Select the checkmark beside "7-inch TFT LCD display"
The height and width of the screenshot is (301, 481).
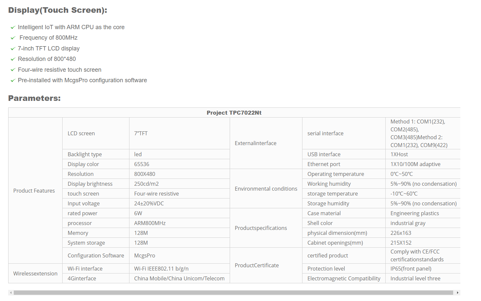(13, 49)
